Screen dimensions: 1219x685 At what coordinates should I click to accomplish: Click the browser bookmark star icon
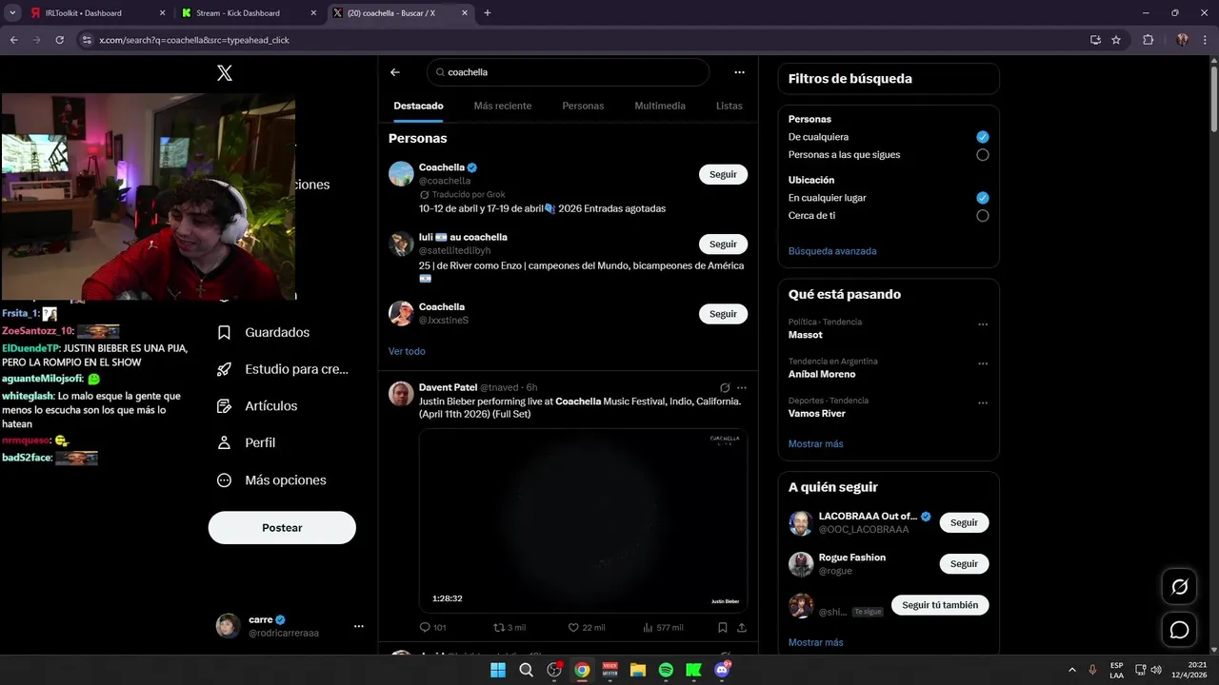click(1116, 40)
